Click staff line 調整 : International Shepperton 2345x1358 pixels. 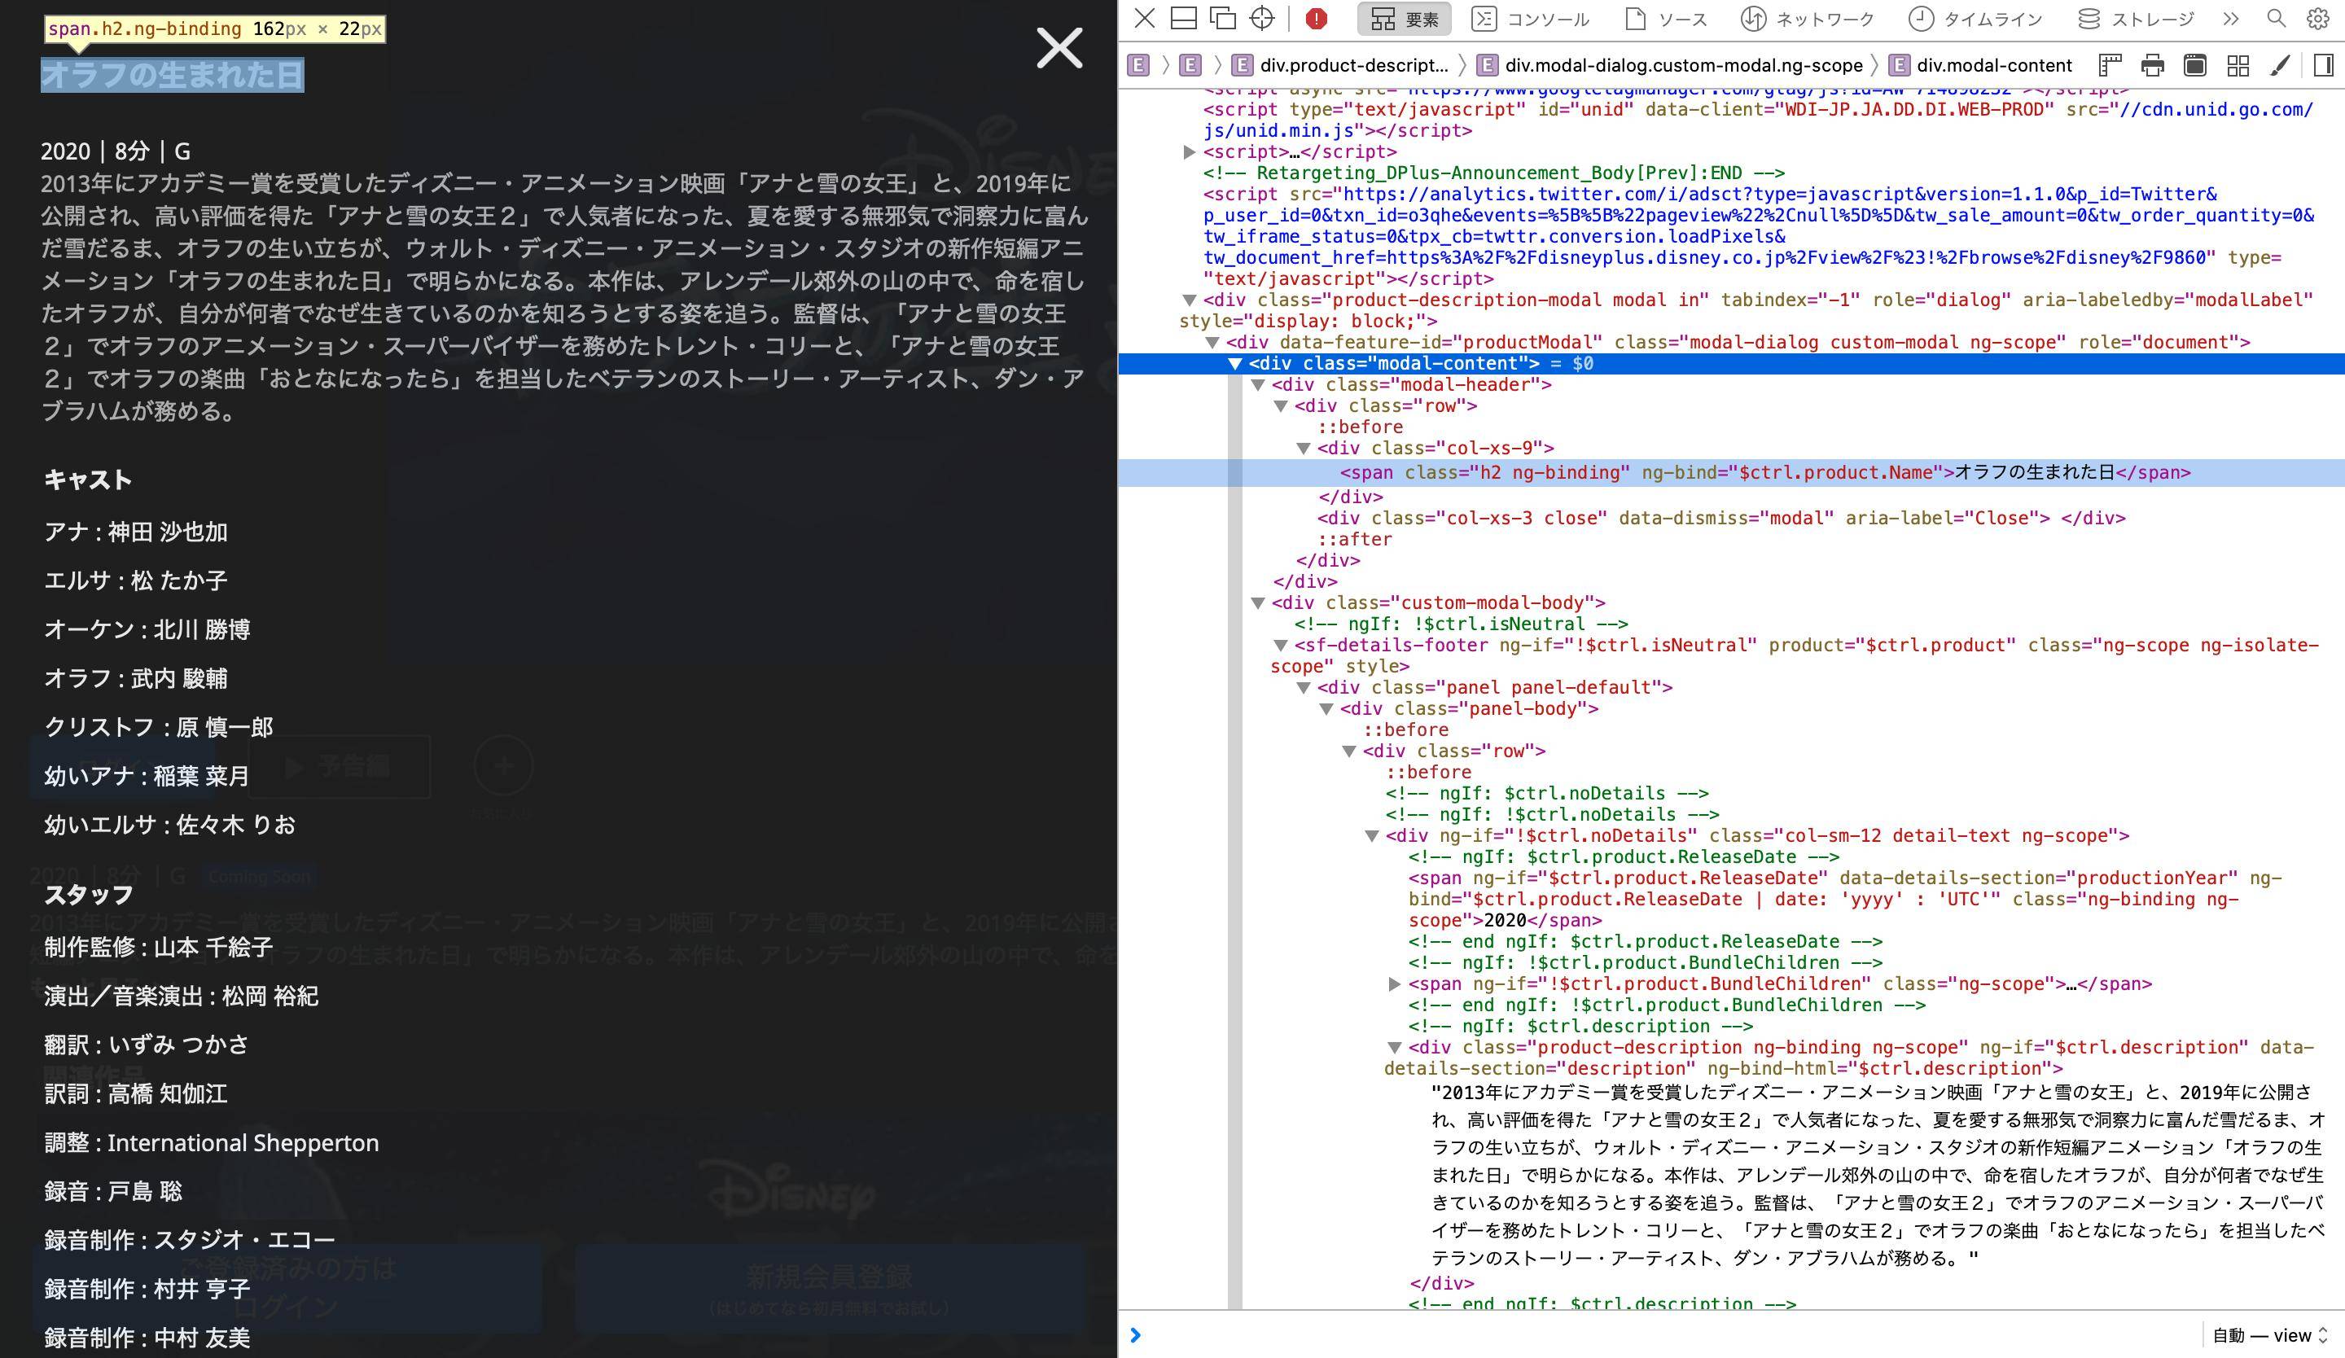211,1143
